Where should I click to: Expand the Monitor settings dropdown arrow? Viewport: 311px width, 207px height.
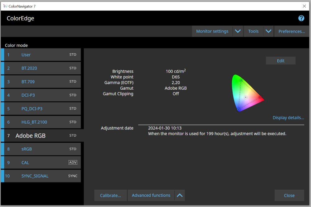coord(238,31)
